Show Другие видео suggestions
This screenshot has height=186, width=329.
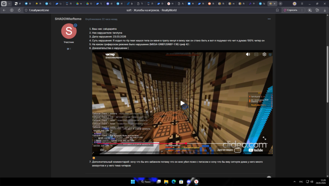click(229, 150)
